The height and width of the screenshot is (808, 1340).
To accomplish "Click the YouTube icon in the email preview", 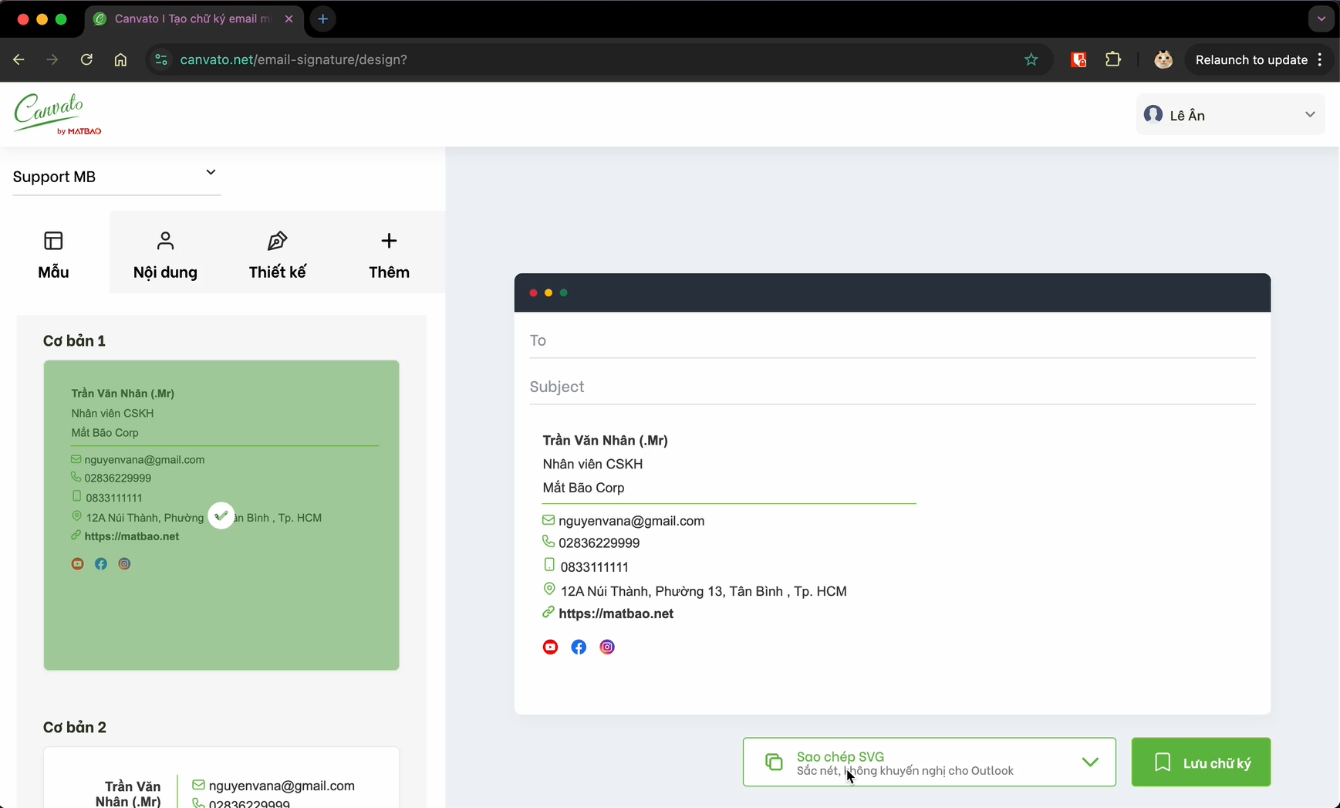I will click(550, 647).
